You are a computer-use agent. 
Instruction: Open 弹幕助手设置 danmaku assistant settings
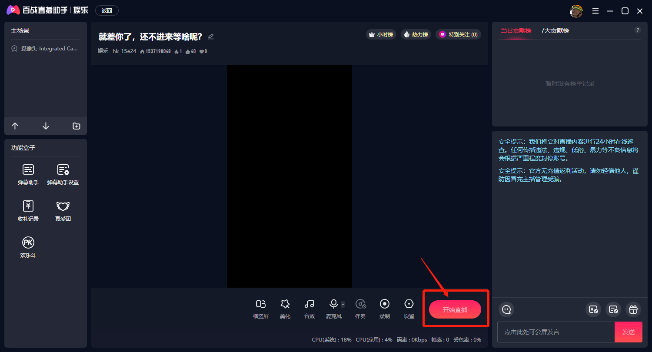point(63,173)
